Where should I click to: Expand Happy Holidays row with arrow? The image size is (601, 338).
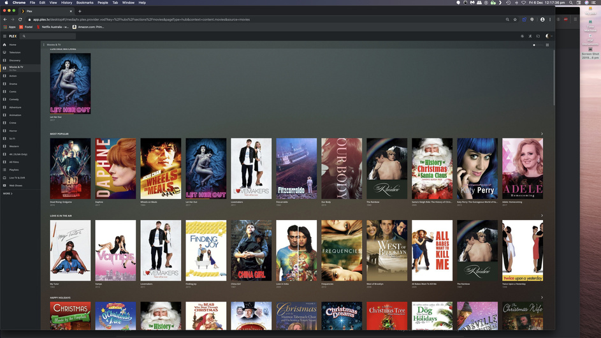pyautogui.click(x=542, y=297)
